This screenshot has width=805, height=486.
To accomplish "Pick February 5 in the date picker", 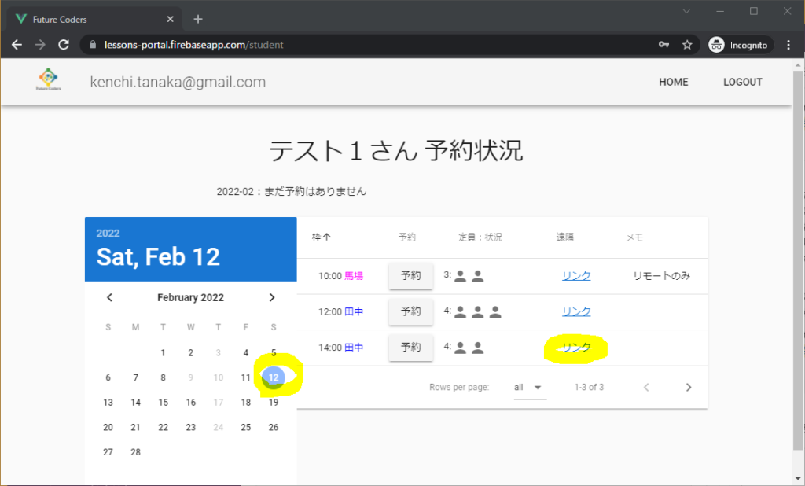I will point(274,353).
